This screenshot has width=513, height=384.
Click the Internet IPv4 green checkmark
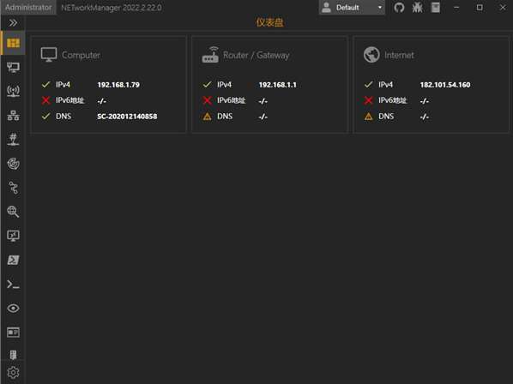pos(368,85)
